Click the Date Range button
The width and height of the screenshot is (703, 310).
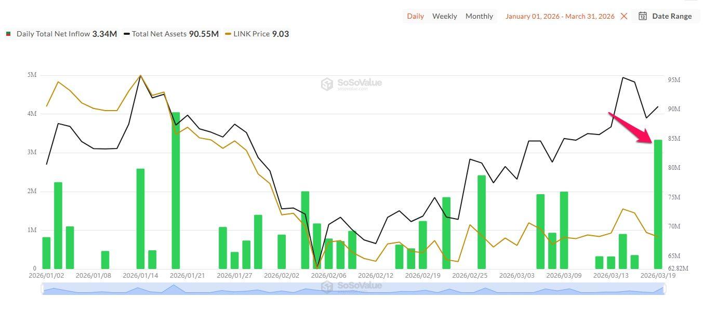point(671,16)
